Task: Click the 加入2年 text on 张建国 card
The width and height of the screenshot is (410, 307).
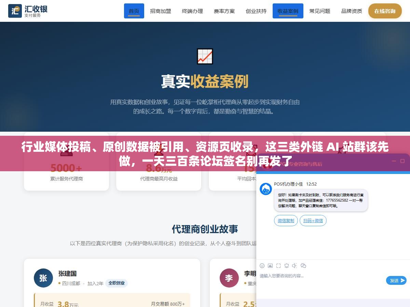Action: coord(95,283)
